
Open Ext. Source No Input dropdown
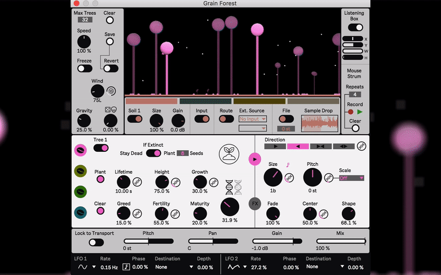[x=252, y=119]
